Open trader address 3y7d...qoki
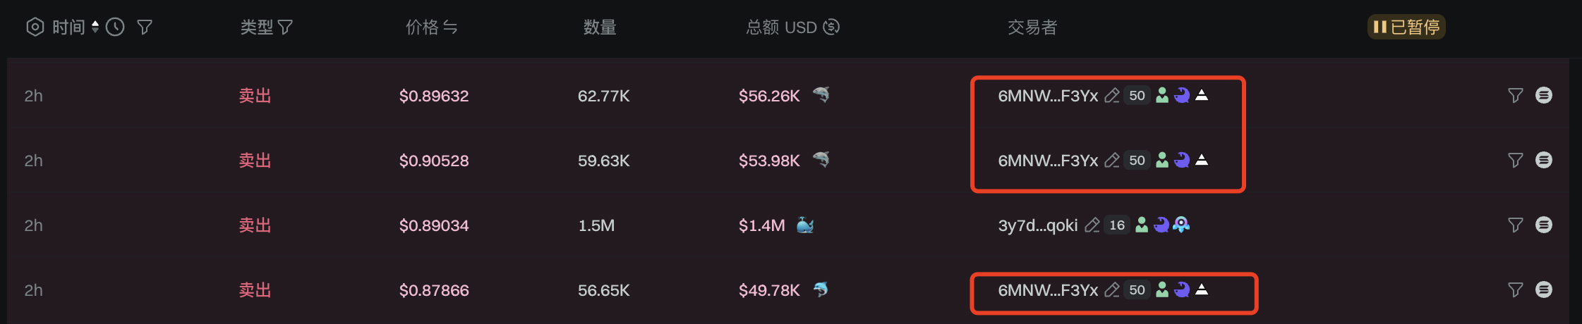Viewport: 1582px width, 324px height. pyautogui.click(x=1037, y=225)
